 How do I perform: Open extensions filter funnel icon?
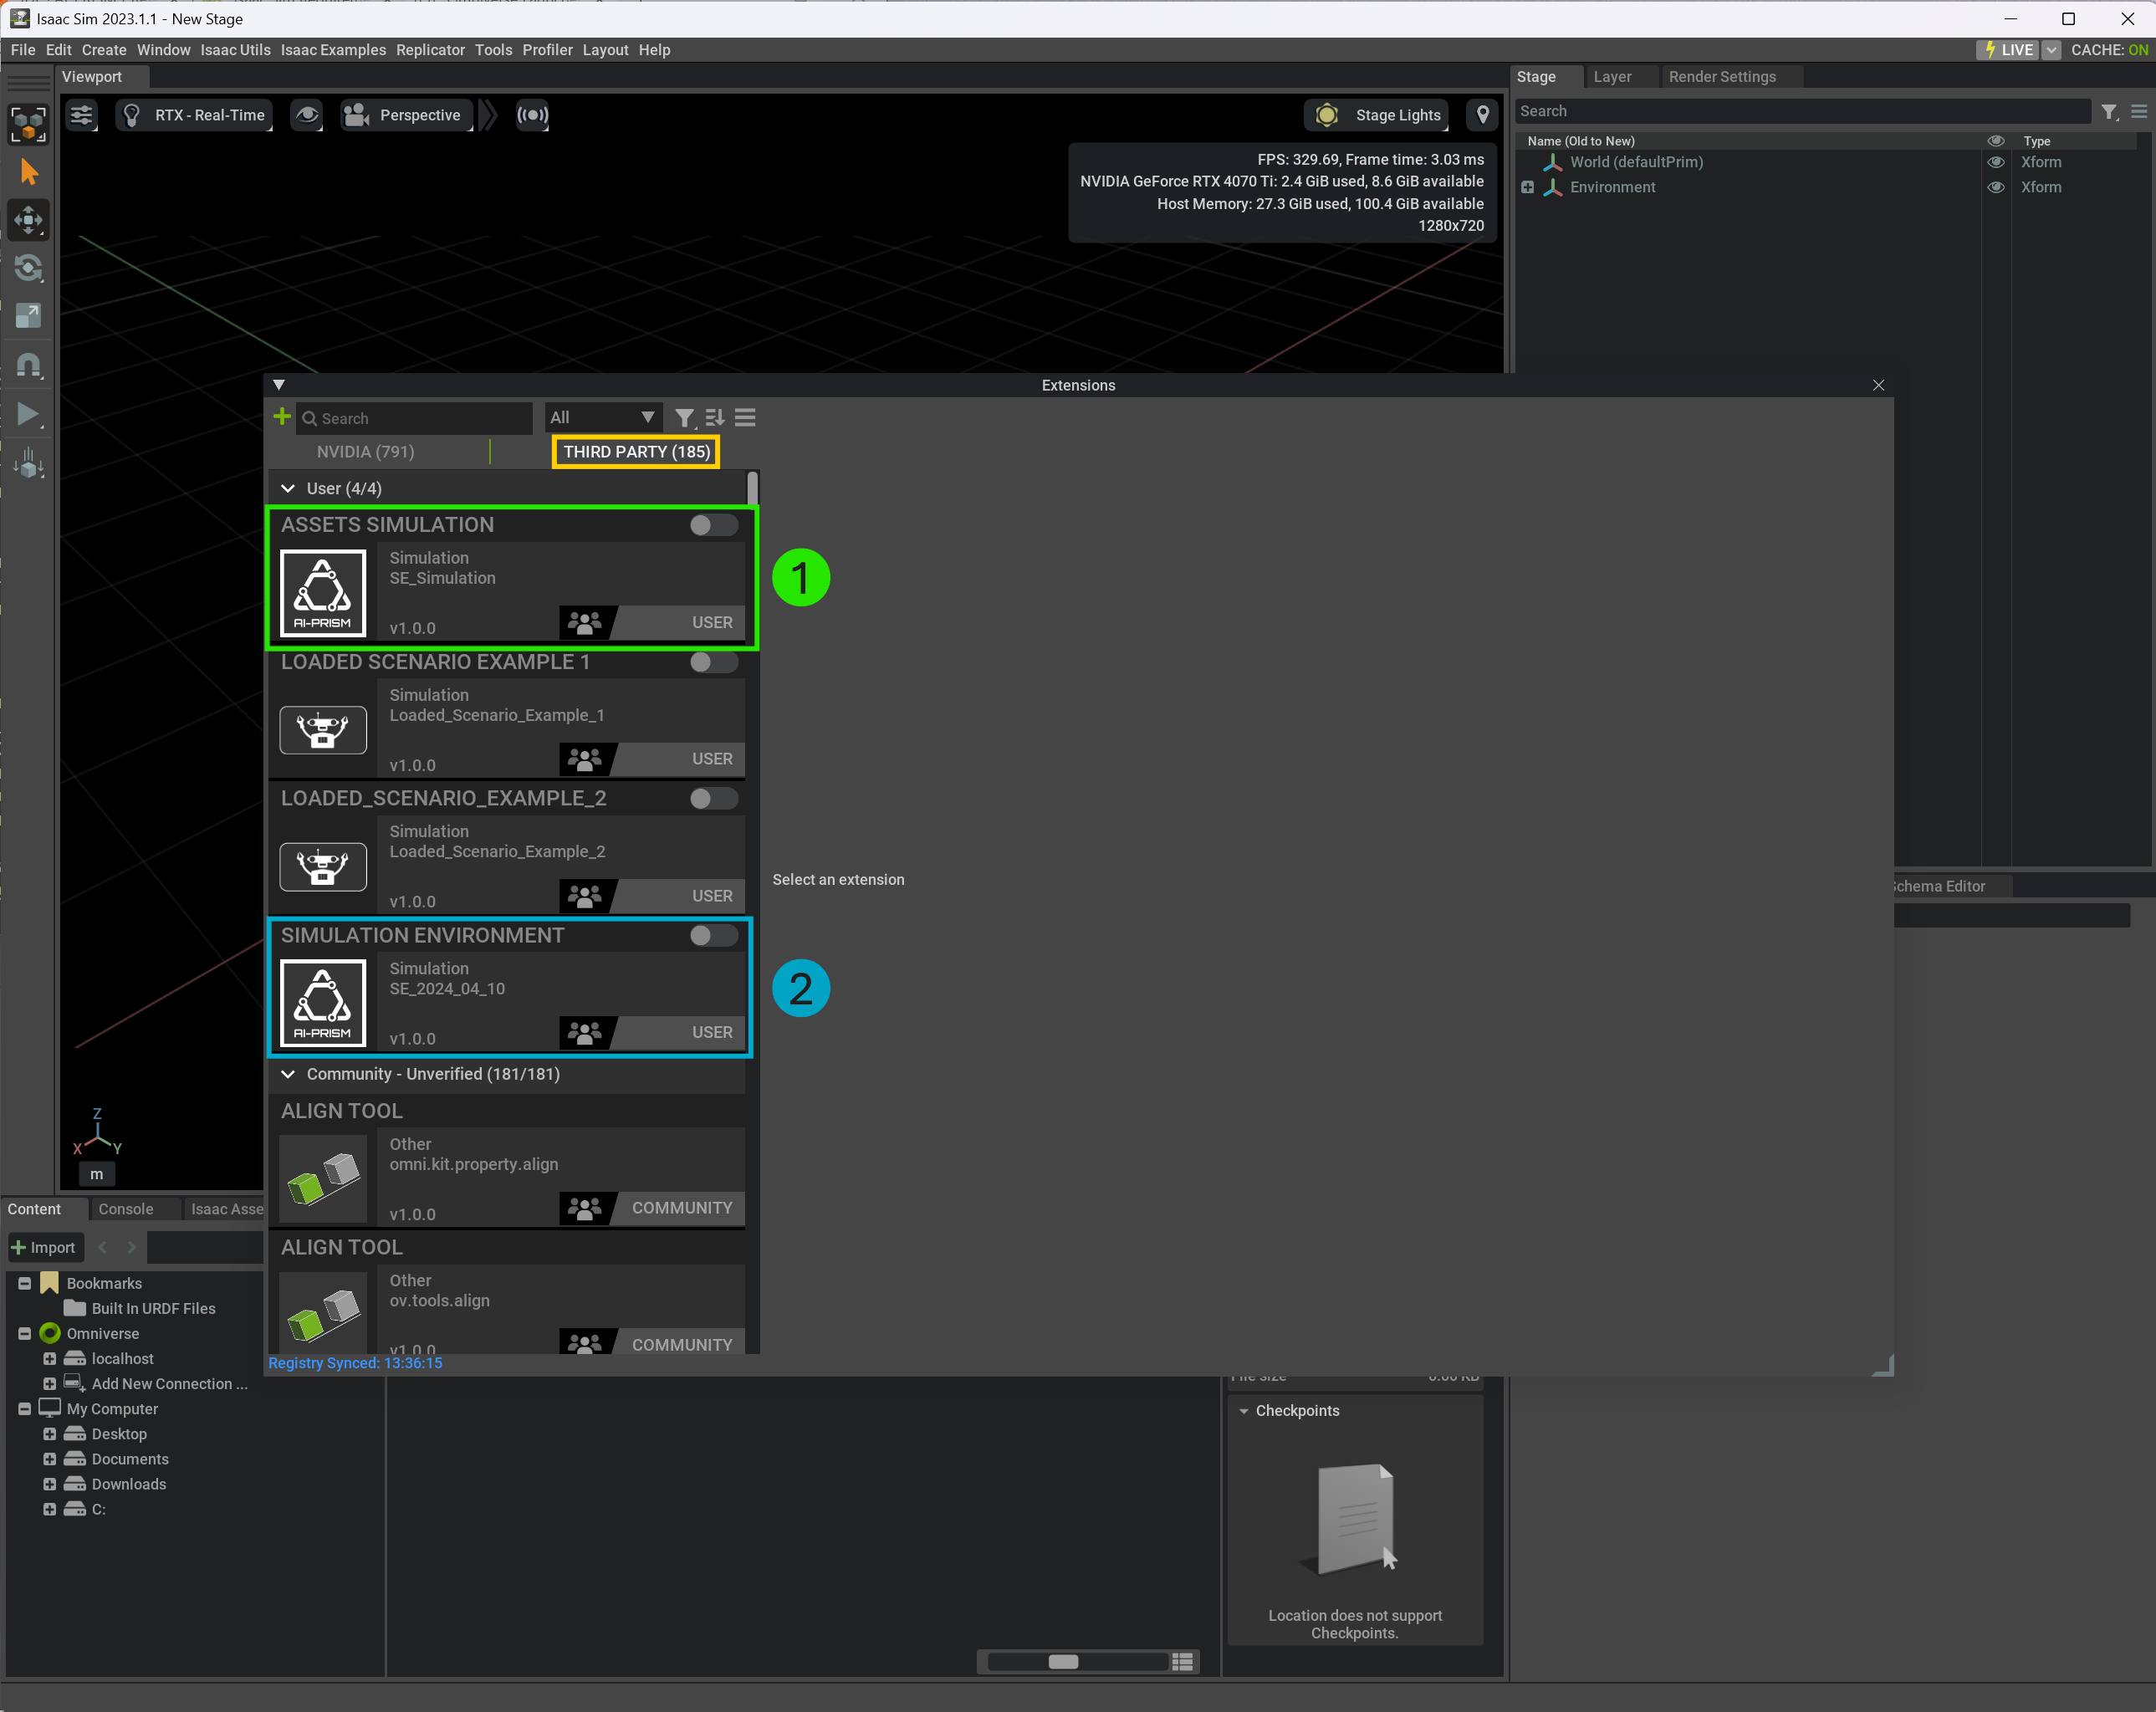pos(684,418)
